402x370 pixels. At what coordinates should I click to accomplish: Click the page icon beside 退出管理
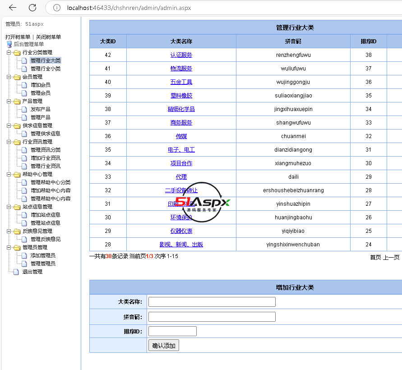(x=16, y=272)
